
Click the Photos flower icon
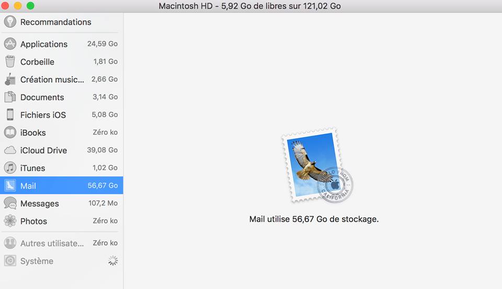click(10, 221)
